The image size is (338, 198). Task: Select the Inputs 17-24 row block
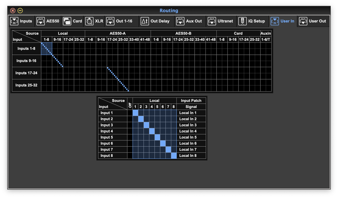26,73
